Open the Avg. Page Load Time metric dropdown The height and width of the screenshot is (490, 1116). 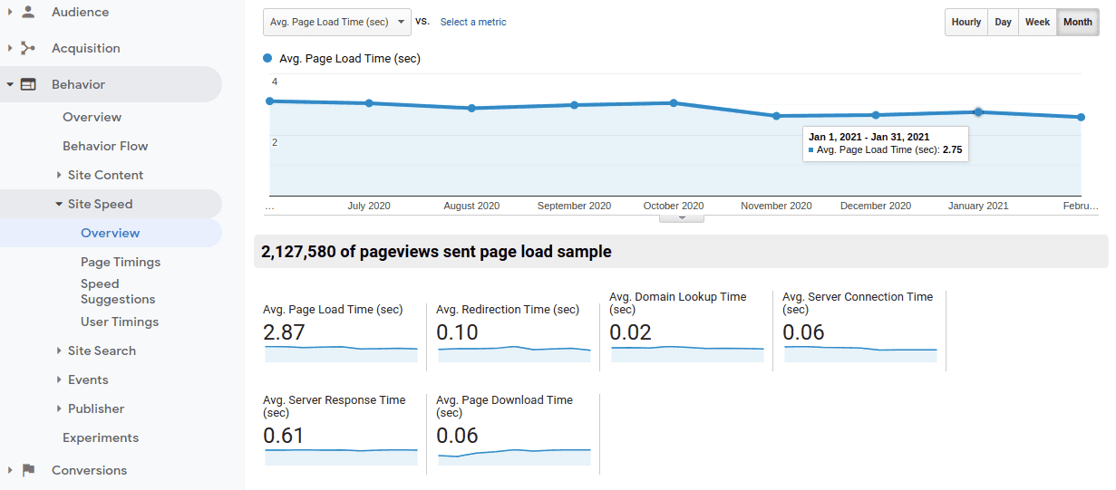(x=336, y=23)
